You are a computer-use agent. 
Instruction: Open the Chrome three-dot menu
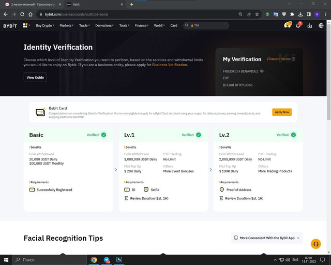(325, 14)
